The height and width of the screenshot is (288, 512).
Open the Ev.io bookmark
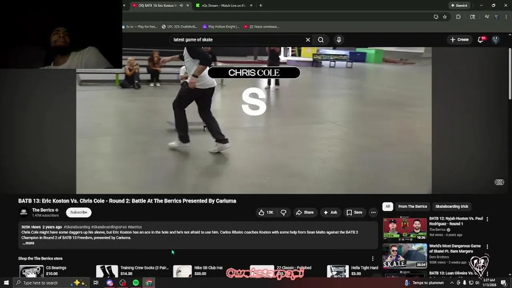pos(139,27)
